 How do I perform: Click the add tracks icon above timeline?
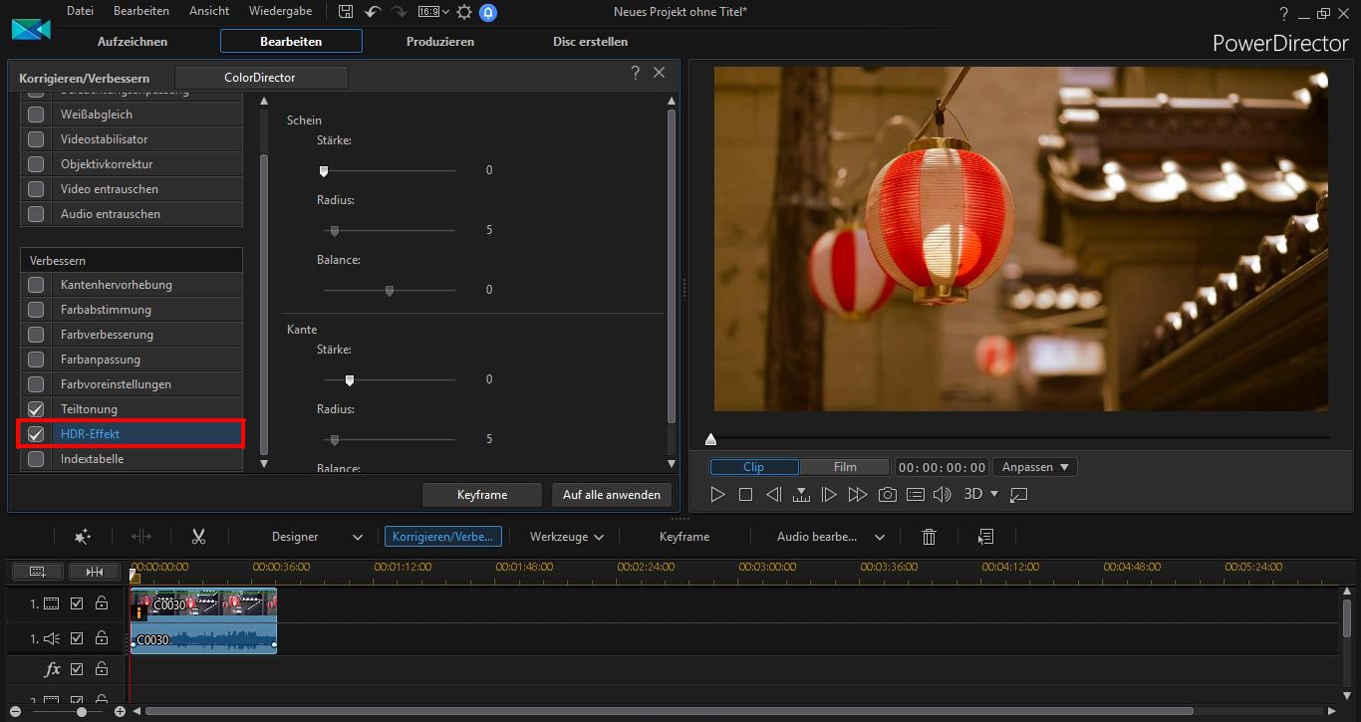(38, 572)
